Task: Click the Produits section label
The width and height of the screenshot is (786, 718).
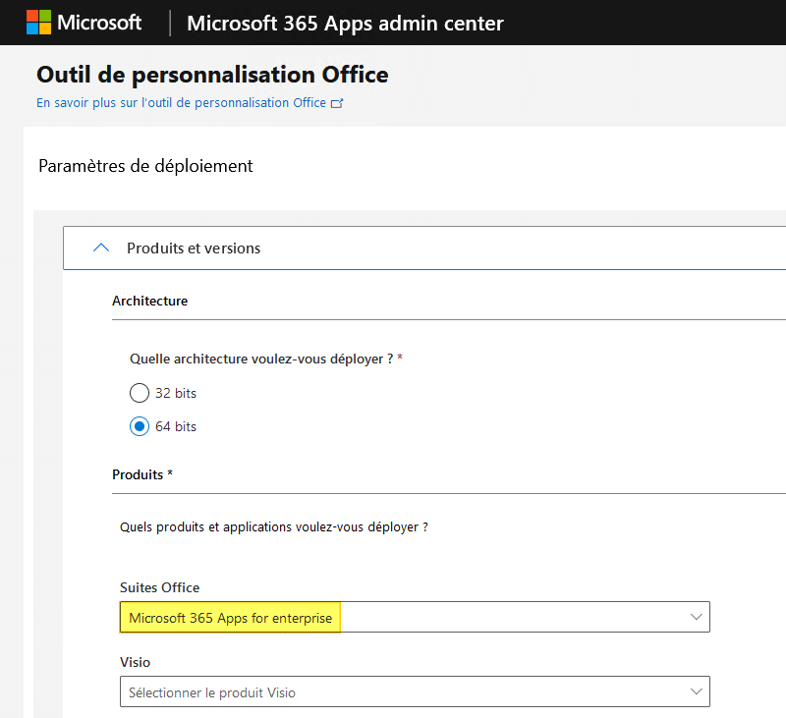Action: 141,474
